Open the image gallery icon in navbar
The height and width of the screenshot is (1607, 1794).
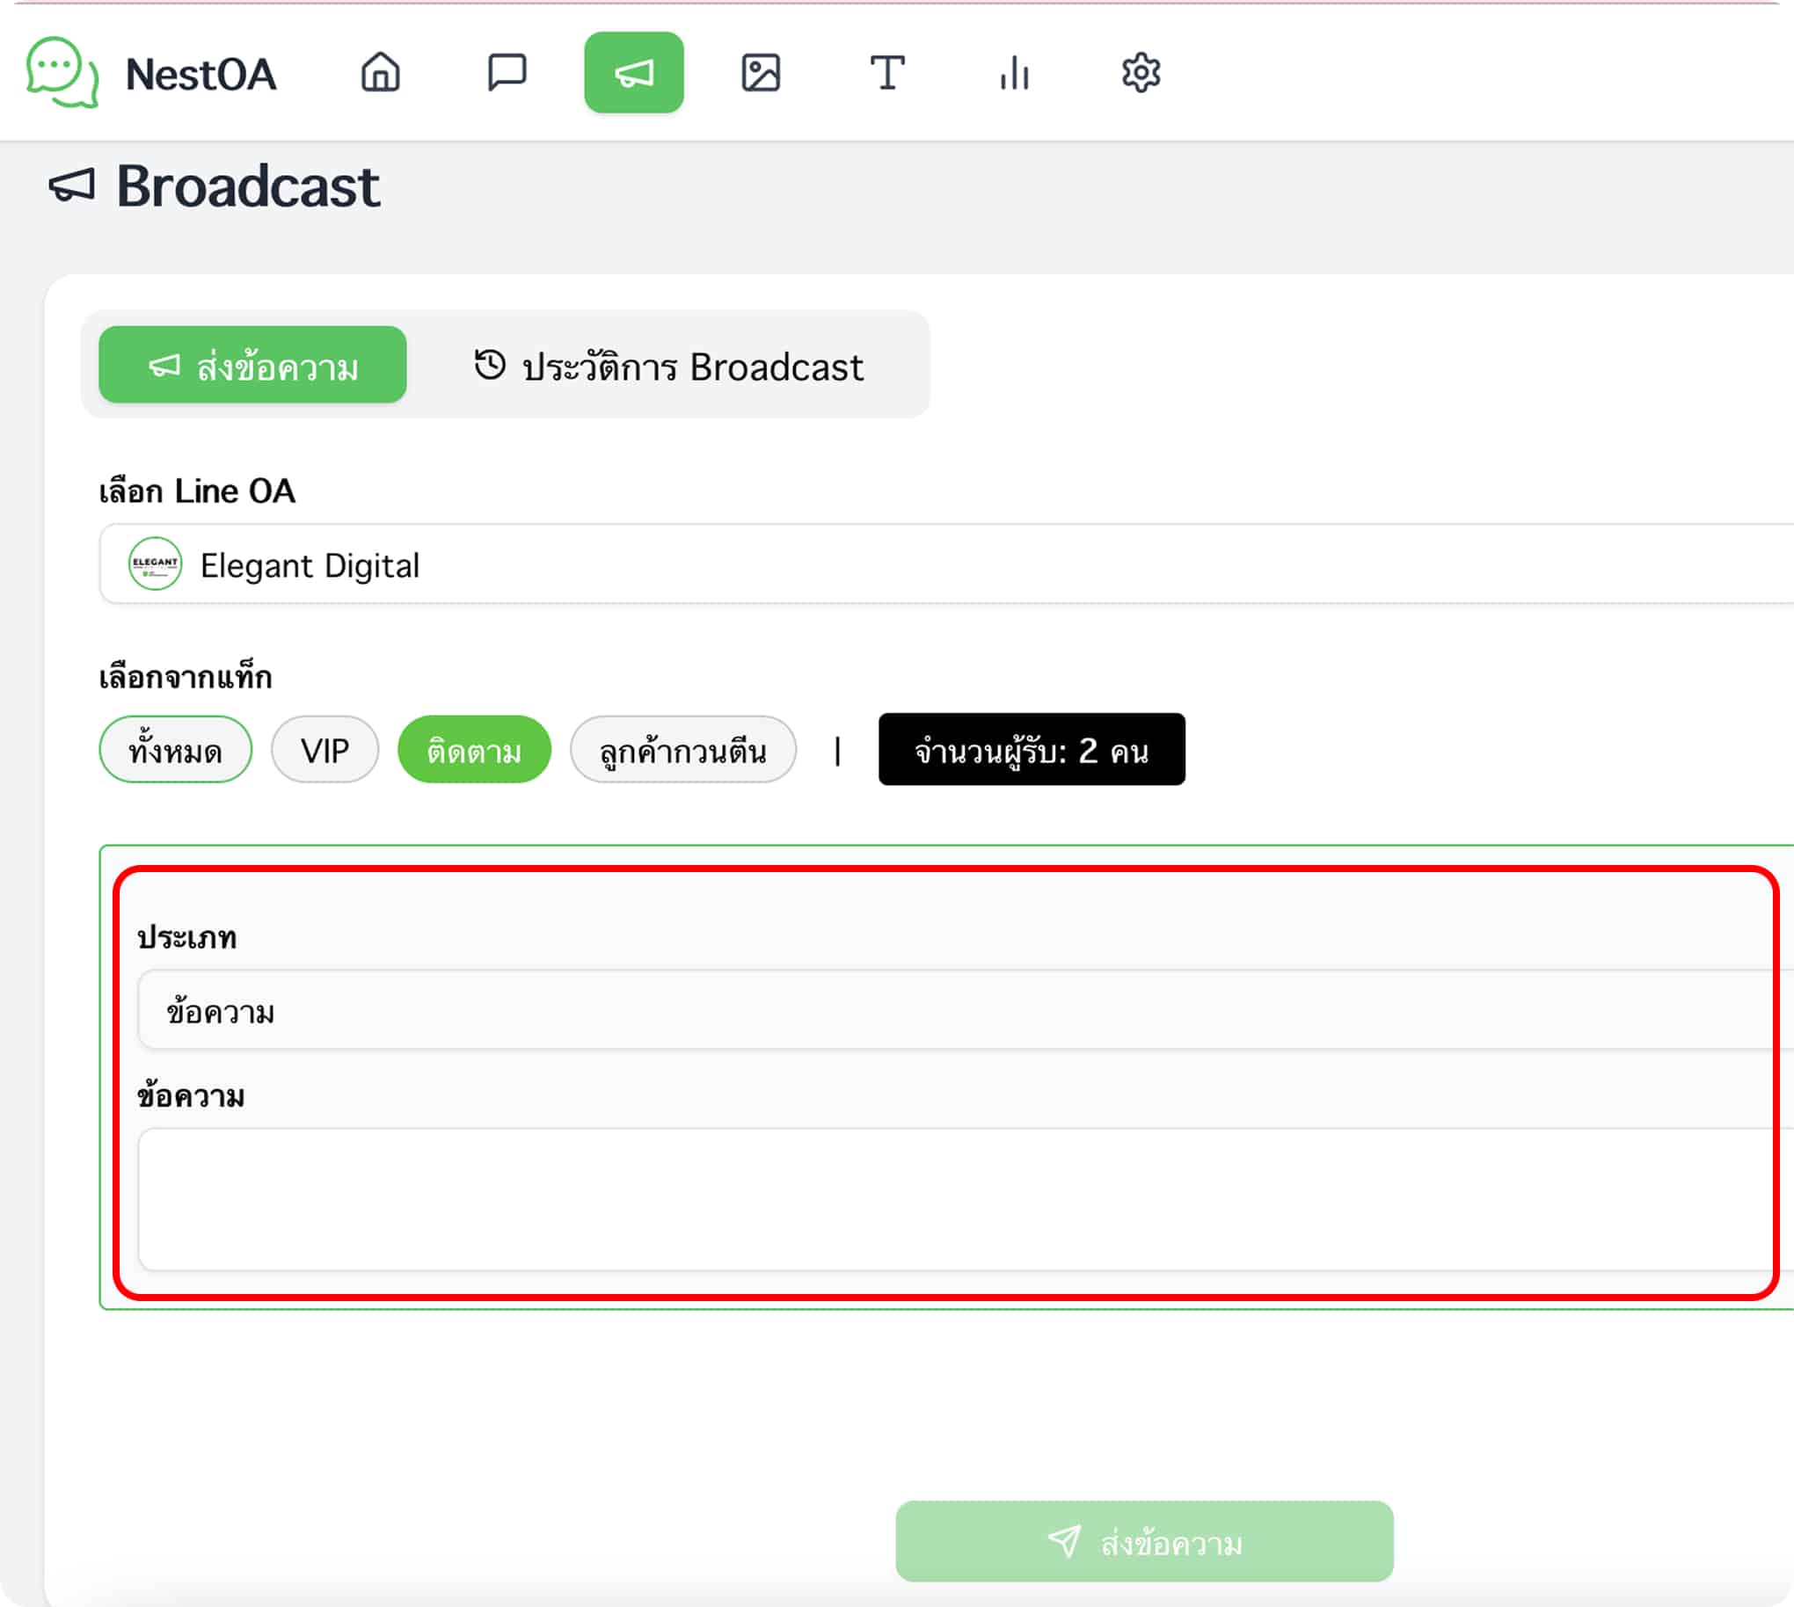(761, 72)
